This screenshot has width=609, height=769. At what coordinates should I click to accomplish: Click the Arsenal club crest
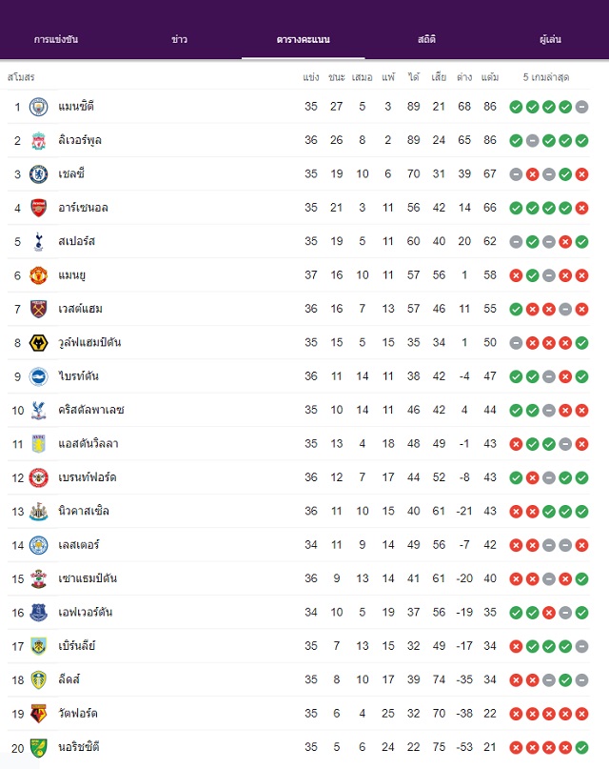[38, 208]
